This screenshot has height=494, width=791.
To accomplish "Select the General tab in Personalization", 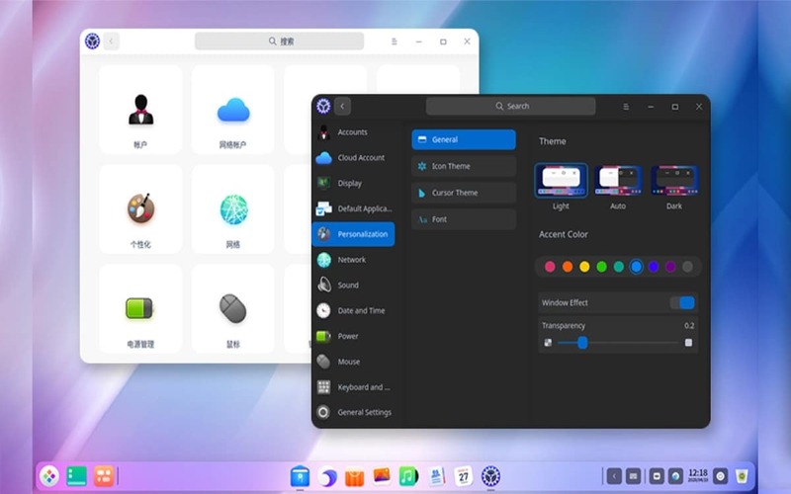I will 464,139.
